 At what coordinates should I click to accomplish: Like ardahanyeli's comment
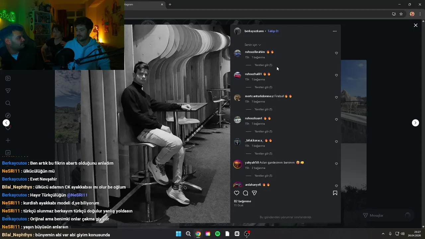336,186
